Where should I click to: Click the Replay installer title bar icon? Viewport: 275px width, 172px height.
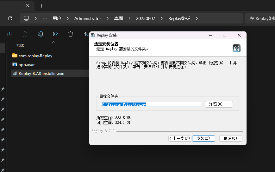point(93,35)
